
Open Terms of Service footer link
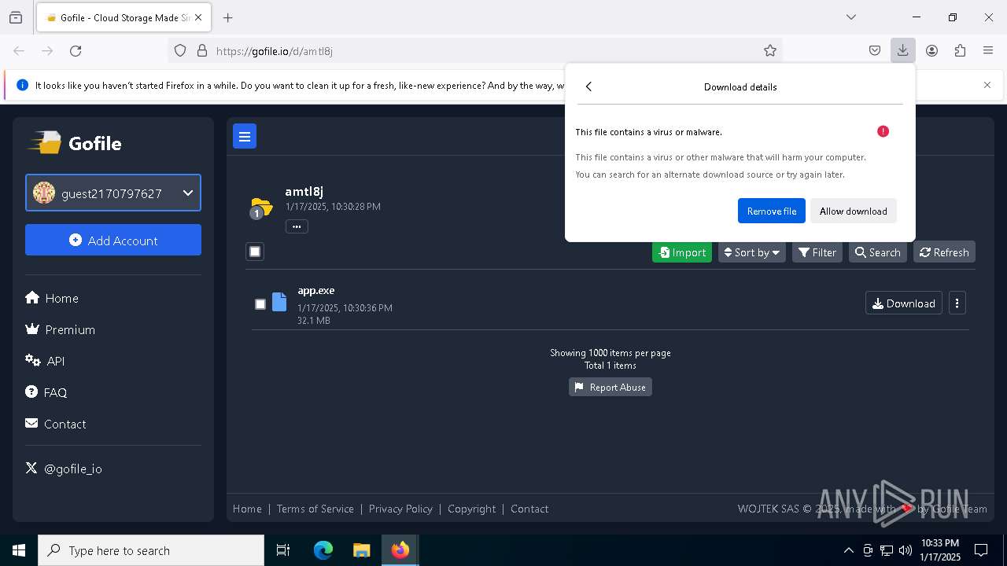pos(315,509)
